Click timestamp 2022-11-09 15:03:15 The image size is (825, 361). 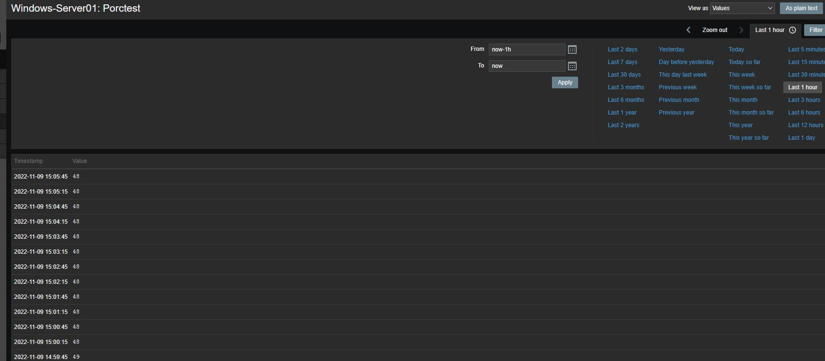[41, 252]
